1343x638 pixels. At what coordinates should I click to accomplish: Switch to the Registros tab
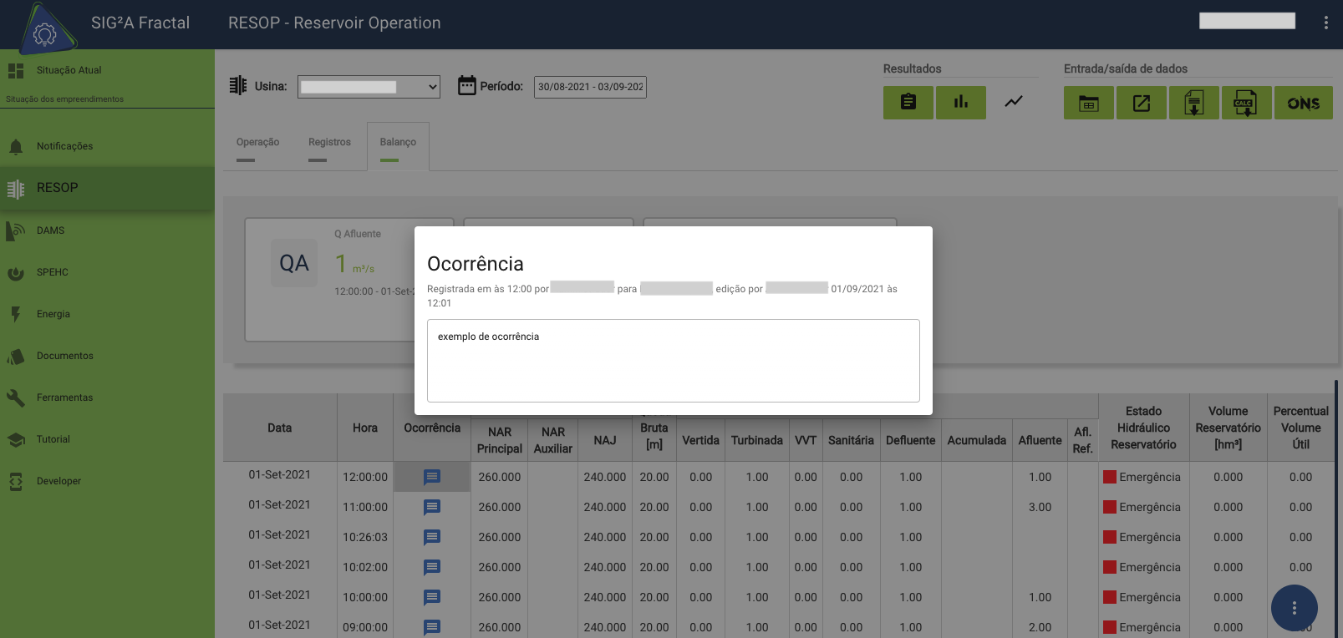coord(329,143)
